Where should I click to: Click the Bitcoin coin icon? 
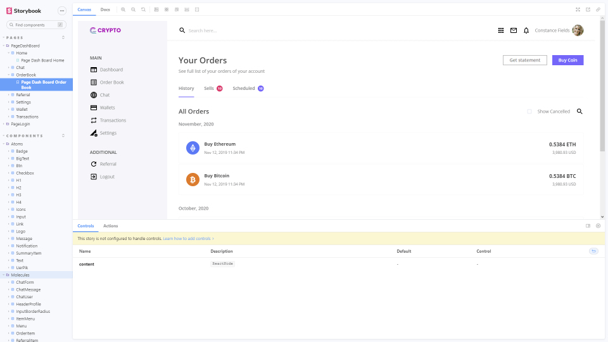193,179
